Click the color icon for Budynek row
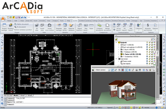Viewport: 166px width, 109px height. pos(155,42)
